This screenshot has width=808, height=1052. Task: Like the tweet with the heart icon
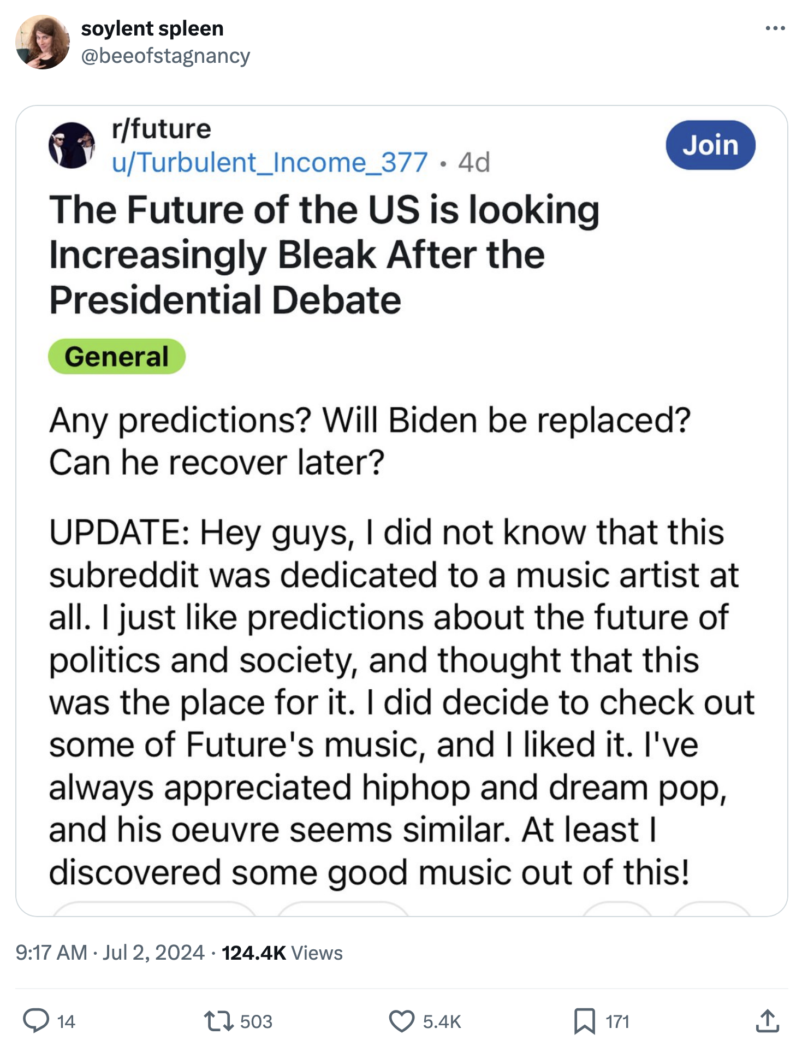coord(401,1020)
